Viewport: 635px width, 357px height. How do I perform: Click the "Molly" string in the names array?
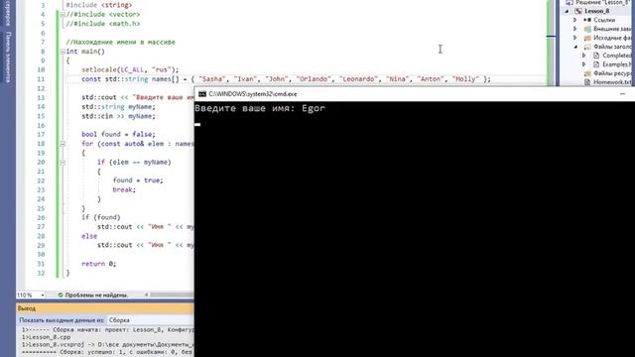pos(465,79)
